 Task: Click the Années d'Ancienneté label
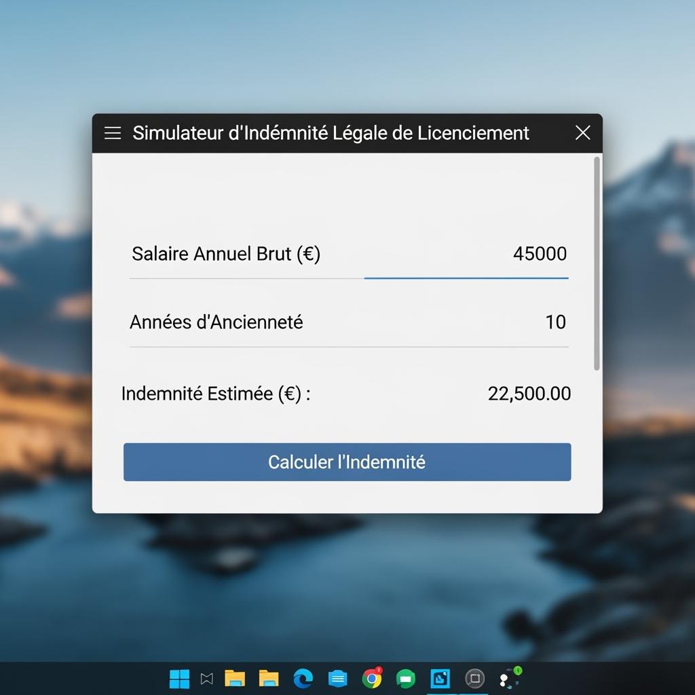pos(217,322)
